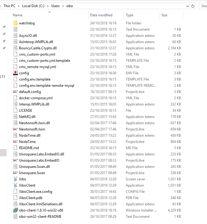Go to Local Disk (C:) in the breadcrumb
The image size is (207, 224).
(33, 6)
